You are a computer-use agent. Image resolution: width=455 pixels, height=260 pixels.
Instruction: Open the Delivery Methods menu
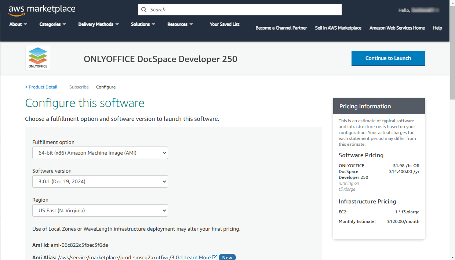point(98,24)
